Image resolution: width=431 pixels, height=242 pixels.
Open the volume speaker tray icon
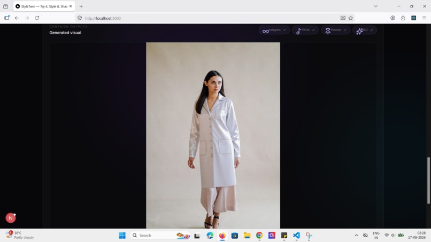coord(393,236)
